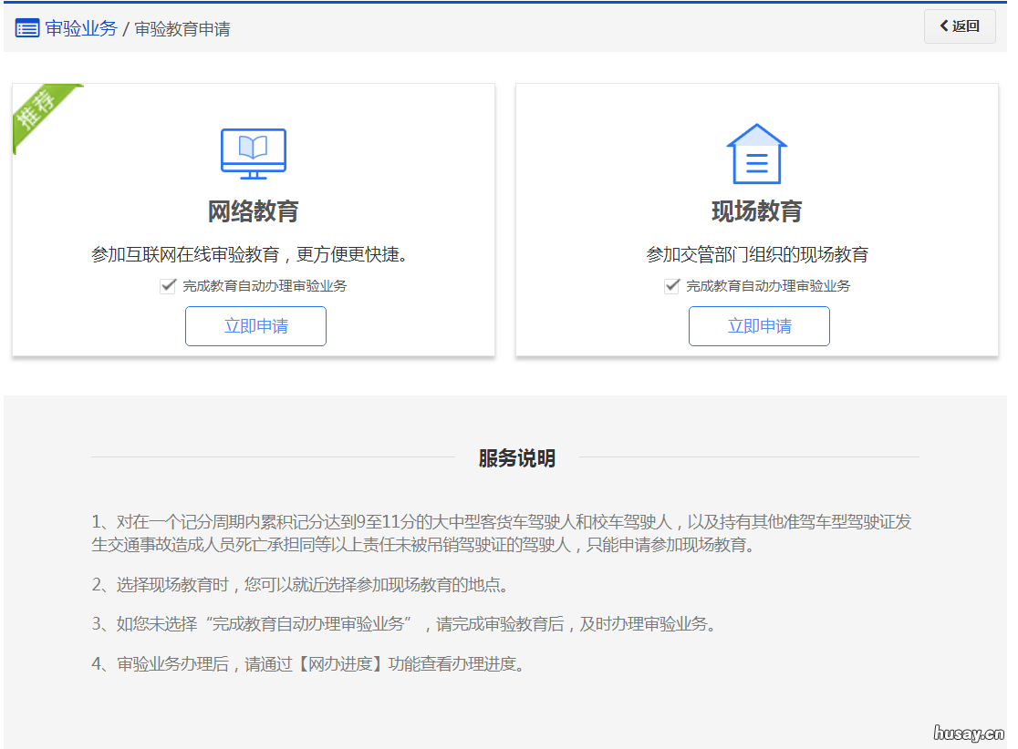This screenshot has height=749, width=1018.
Task: Toggle the left card's auto-process checkbox
Action: click(x=168, y=285)
